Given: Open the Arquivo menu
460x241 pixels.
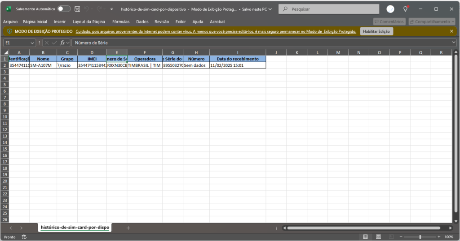Looking at the screenshot, I should pos(10,22).
